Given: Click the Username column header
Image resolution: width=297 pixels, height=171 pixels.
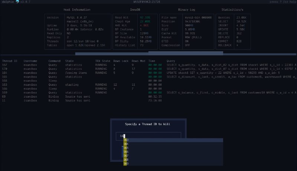Looking at the screenshot, I should click(x=30, y=61).
